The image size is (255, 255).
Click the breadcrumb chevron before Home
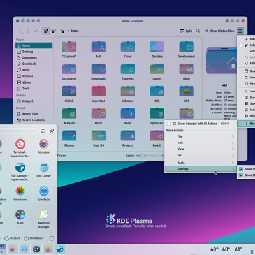68,31
